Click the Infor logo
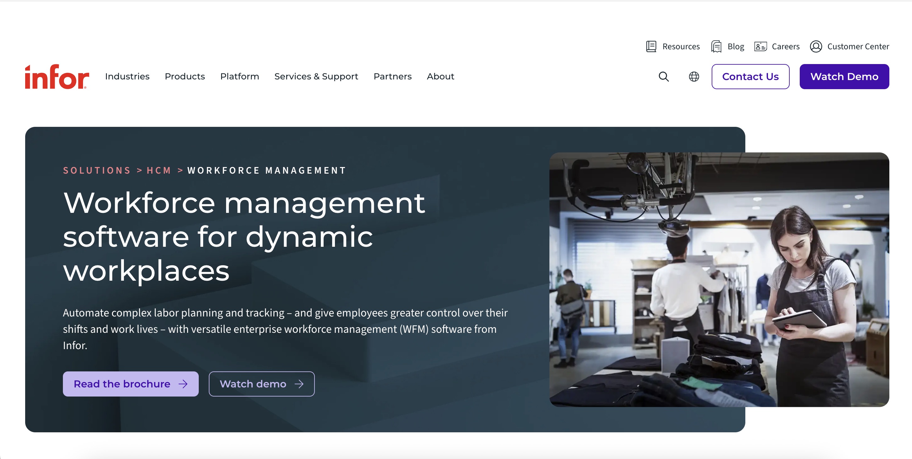The height and width of the screenshot is (459, 912). click(57, 76)
